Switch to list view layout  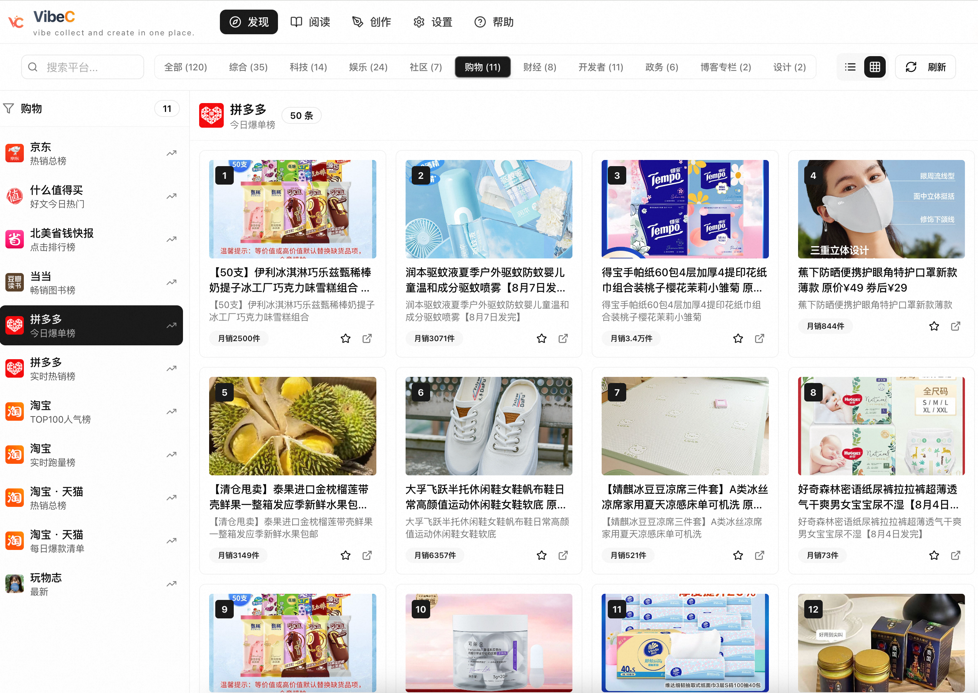tap(850, 67)
